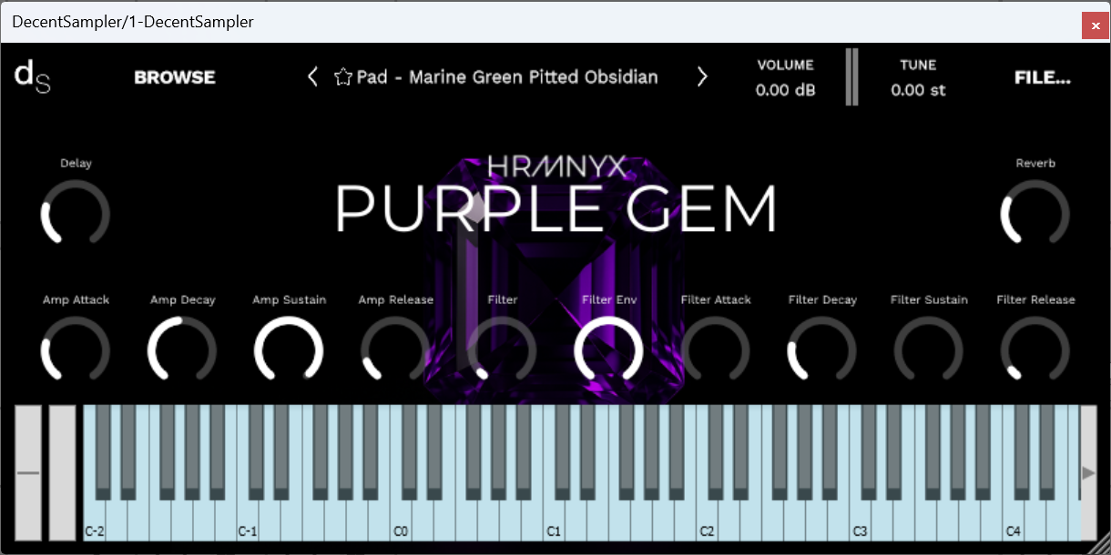Viewport: 1111px width, 555px height.
Task: Adjust the Delay knob
Action: (76, 214)
